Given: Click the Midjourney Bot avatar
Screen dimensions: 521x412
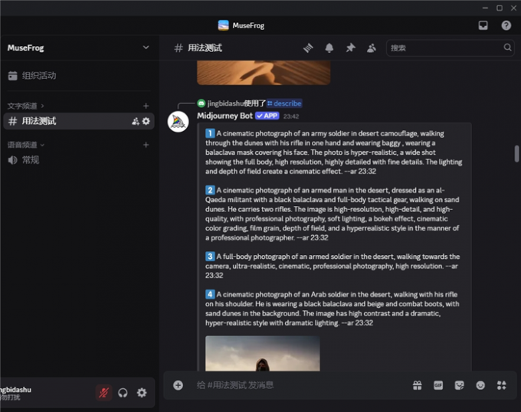Looking at the screenshot, I should pos(178,122).
